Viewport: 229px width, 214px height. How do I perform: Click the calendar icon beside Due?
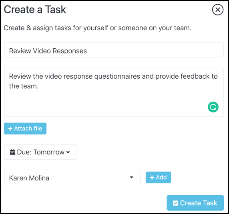(12, 153)
